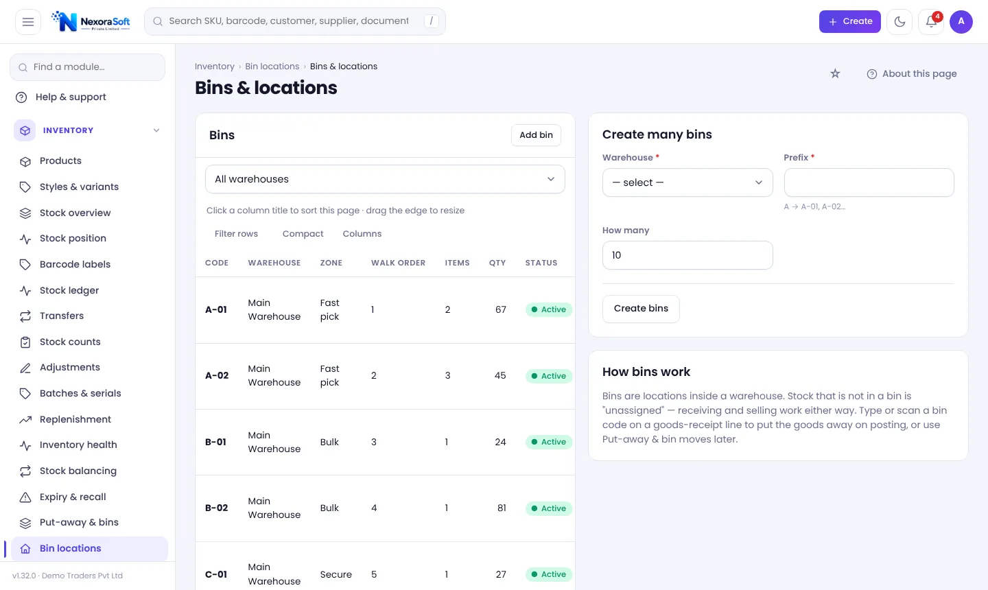Star this page as favorite
This screenshot has height=590, width=988.
pos(835,73)
